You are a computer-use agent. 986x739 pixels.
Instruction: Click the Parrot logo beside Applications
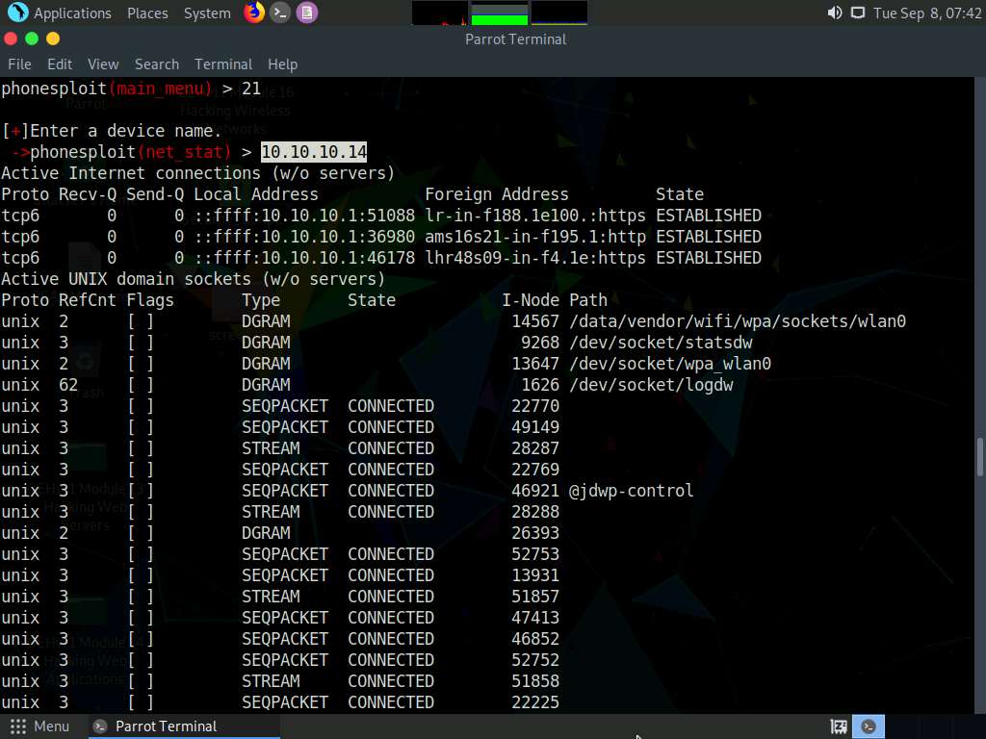17,13
